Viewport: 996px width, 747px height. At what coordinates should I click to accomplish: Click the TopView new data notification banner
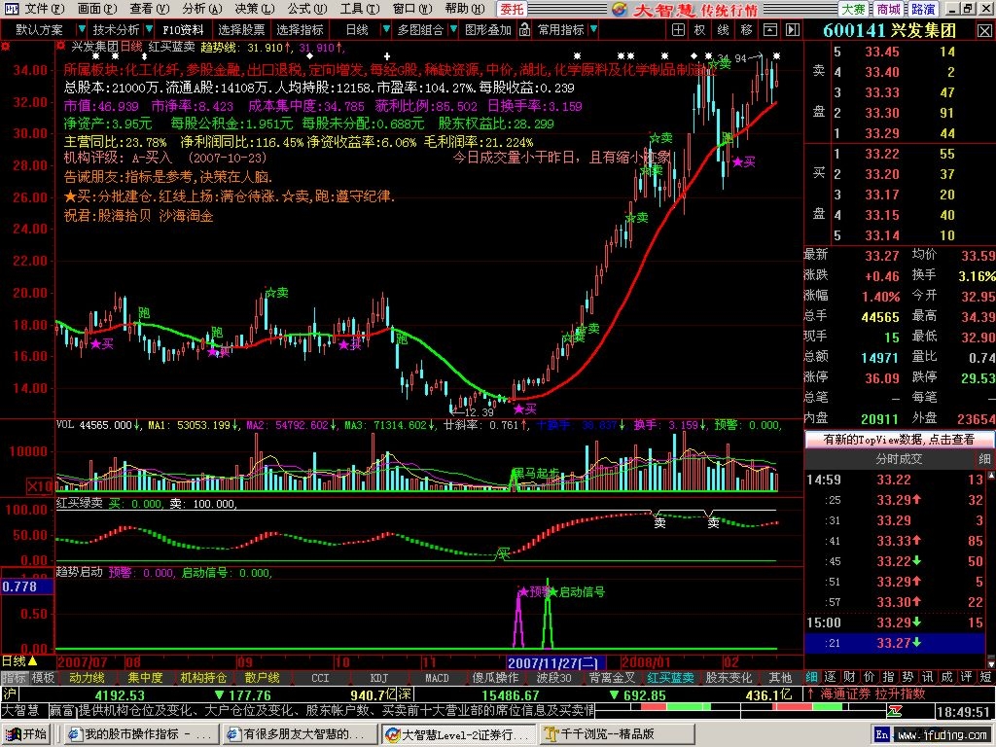click(899, 439)
